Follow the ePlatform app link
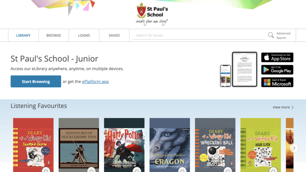 coord(95,81)
